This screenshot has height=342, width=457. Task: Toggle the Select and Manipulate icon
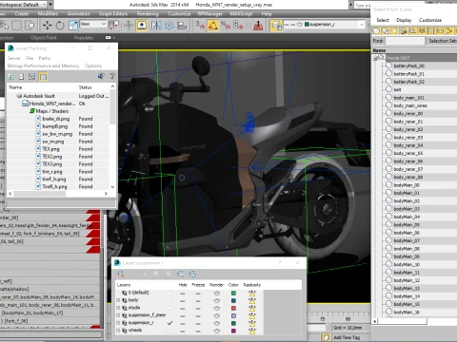(x=129, y=25)
